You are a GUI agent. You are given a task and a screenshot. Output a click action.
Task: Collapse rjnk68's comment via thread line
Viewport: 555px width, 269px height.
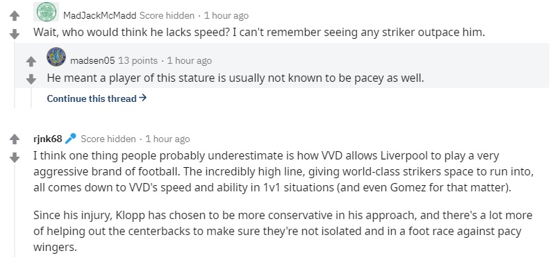click(x=15, y=210)
